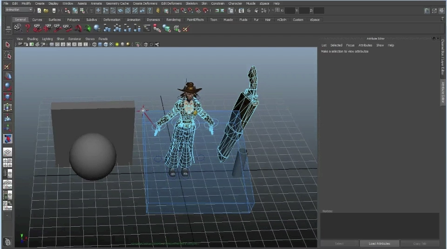Pick the Rotate tool in toolbox
The image size is (447, 249).
[x=8, y=86]
